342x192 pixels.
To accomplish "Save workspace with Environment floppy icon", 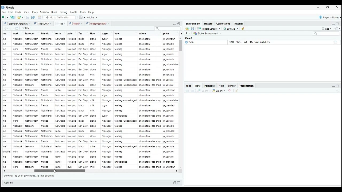I will pos(192,29).
